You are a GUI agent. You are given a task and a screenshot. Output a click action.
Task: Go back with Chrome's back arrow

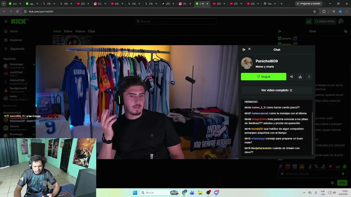tap(4, 11)
